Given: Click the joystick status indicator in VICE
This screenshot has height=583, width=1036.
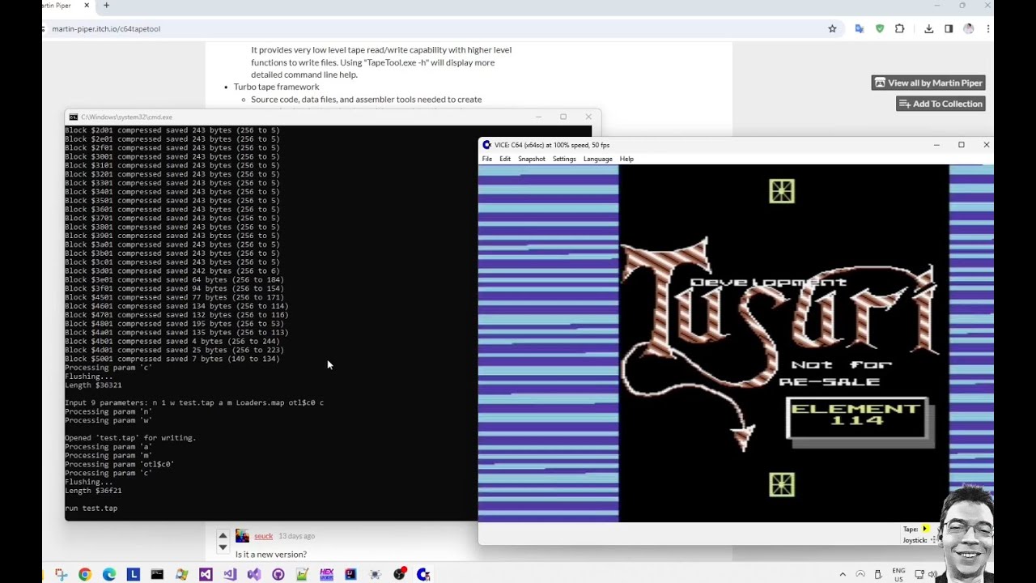Looking at the screenshot, I should click(x=933, y=540).
